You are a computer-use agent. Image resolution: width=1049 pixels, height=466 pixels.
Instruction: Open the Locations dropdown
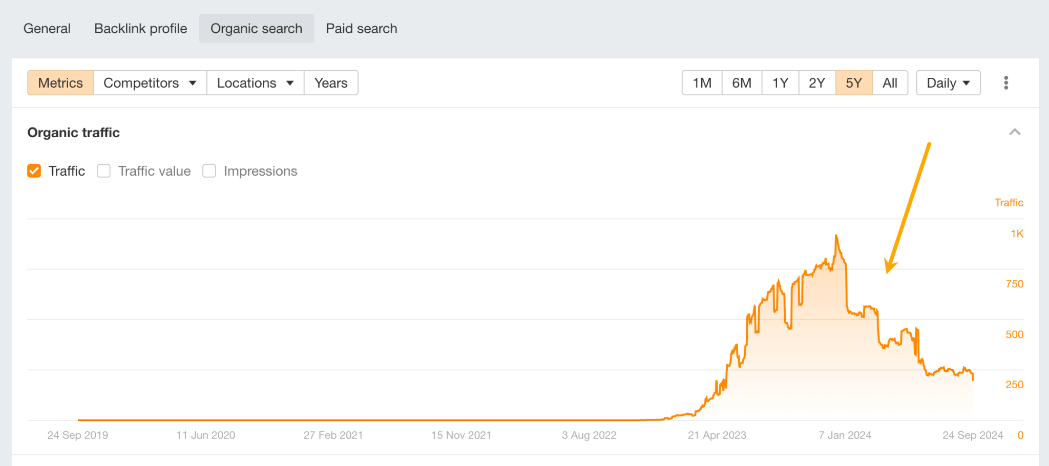[x=254, y=82]
